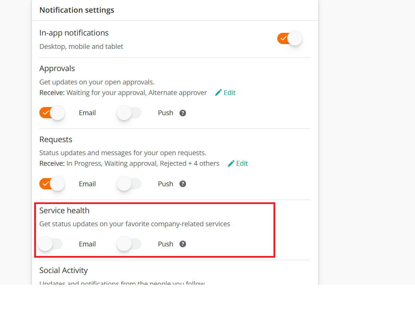Open the help tooltip for Approvals Push
This screenshot has width=415, height=311.
[183, 113]
